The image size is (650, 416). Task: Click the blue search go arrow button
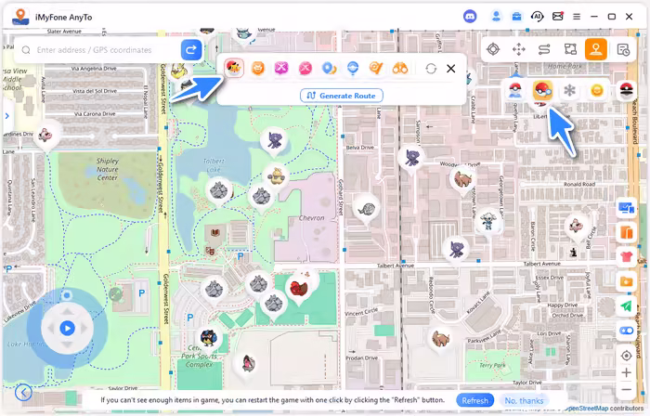pyautogui.click(x=191, y=50)
